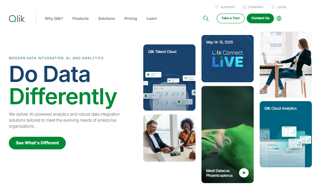This screenshot has height=196, width=322.
Task: Open the Qlik Connect LIVE event card
Action: coord(227,59)
